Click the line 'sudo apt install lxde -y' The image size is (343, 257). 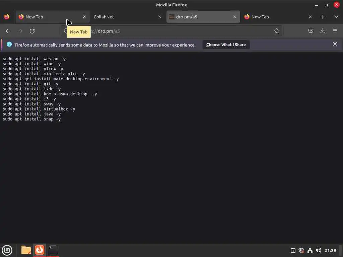(x=32, y=89)
